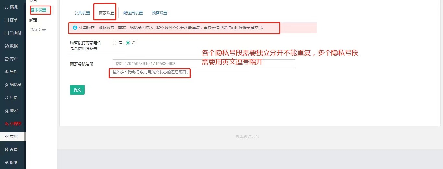
Task: Switch to the 顾客设置 tab
Action: click(160, 13)
